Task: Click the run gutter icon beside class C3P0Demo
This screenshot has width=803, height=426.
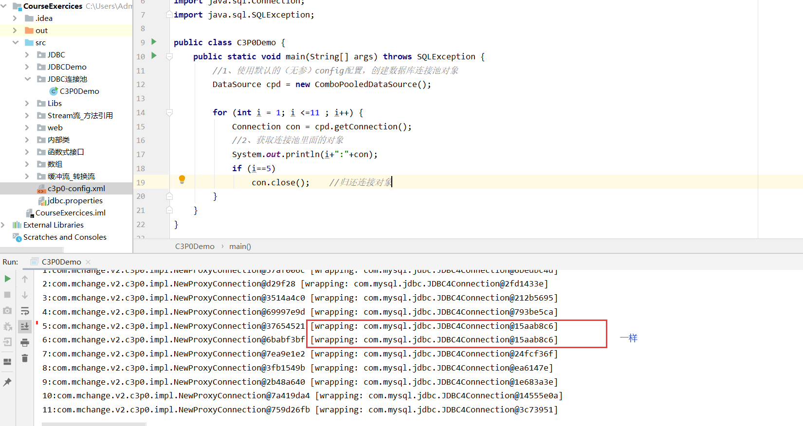Action: [154, 42]
